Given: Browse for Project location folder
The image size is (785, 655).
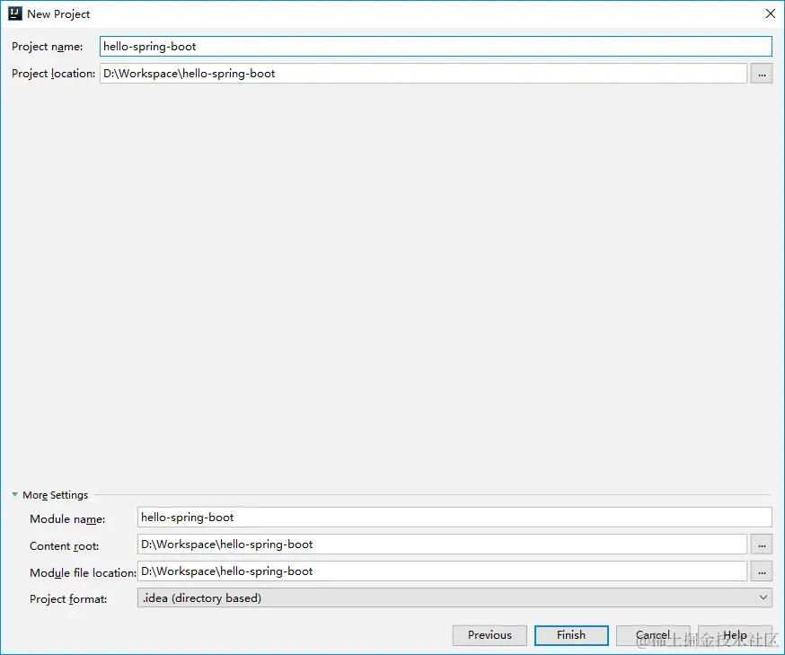Looking at the screenshot, I should (x=762, y=74).
